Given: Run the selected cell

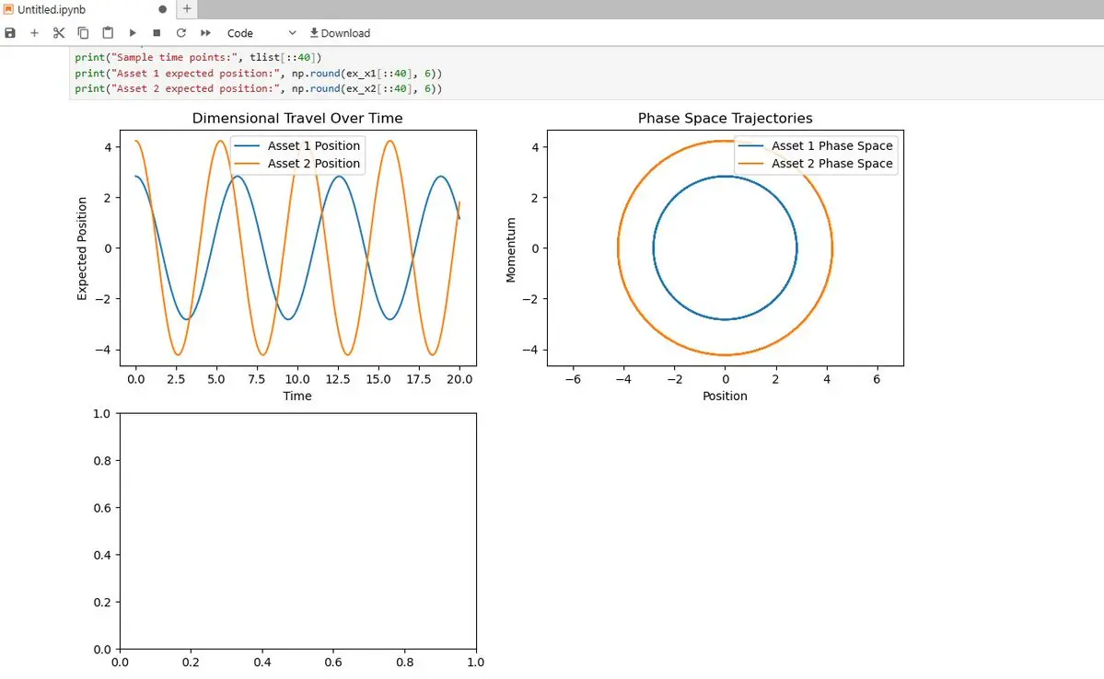Looking at the screenshot, I should (133, 33).
